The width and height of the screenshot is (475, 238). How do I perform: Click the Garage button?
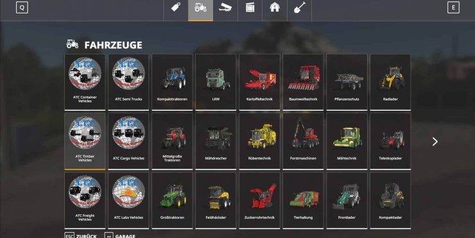(x=120, y=235)
